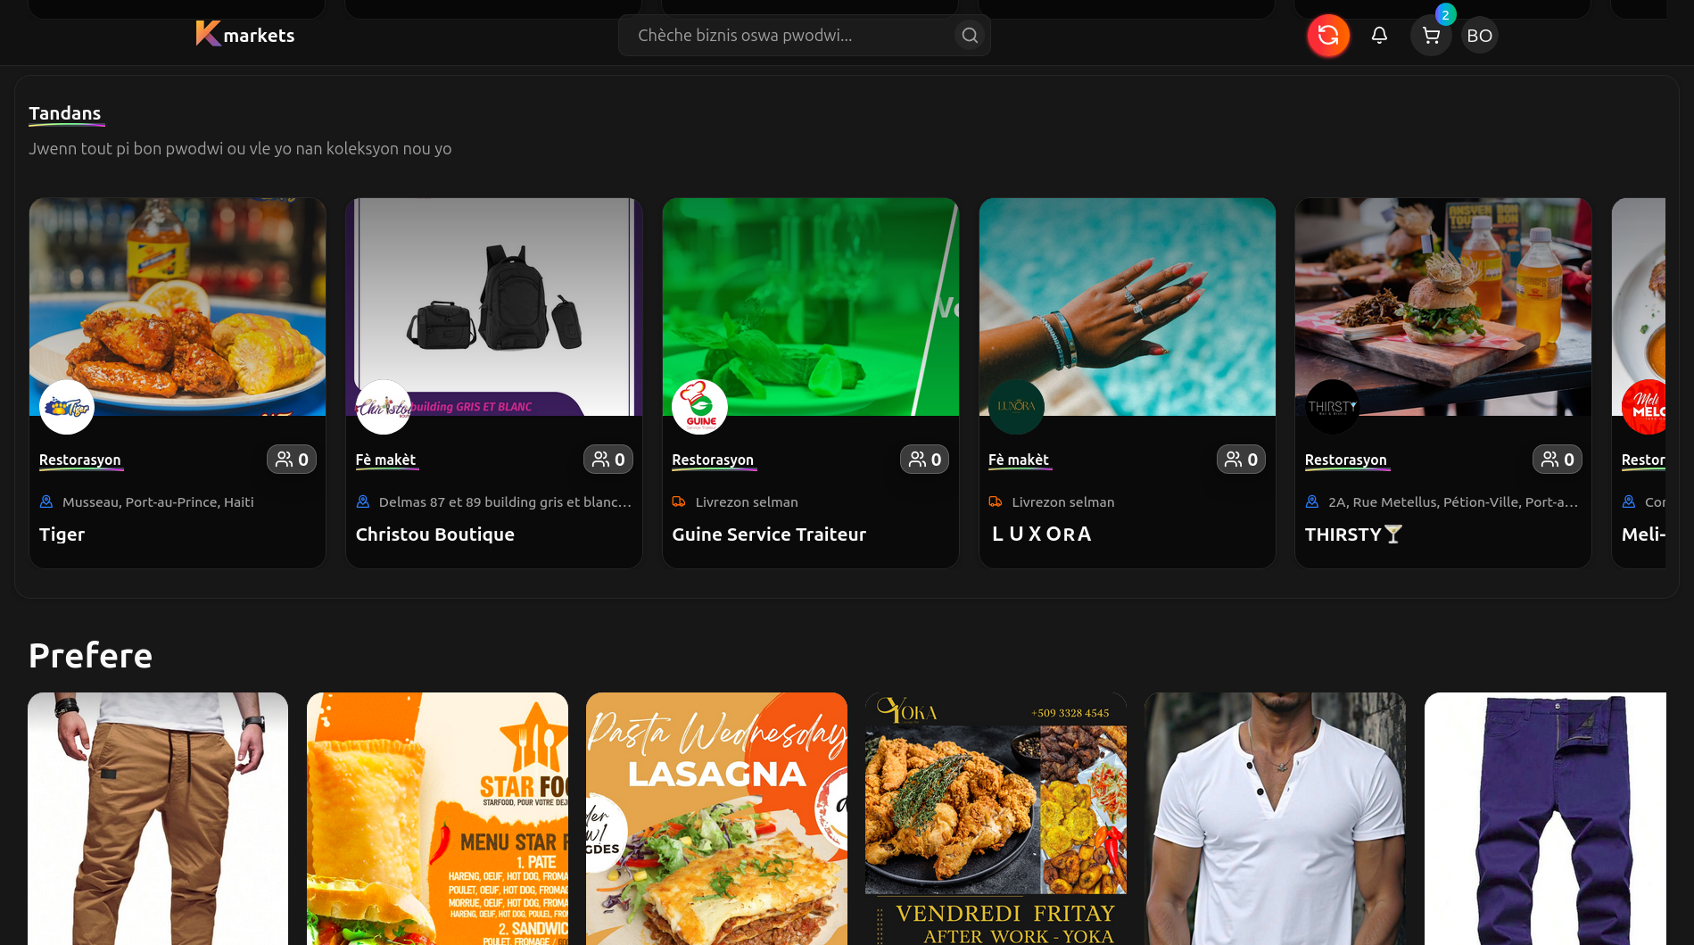Click the THIRSTY round logo badge
Viewport: 1694px width, 945px height.
tap(1333, 407)
